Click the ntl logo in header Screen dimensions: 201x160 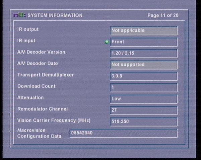20,15
